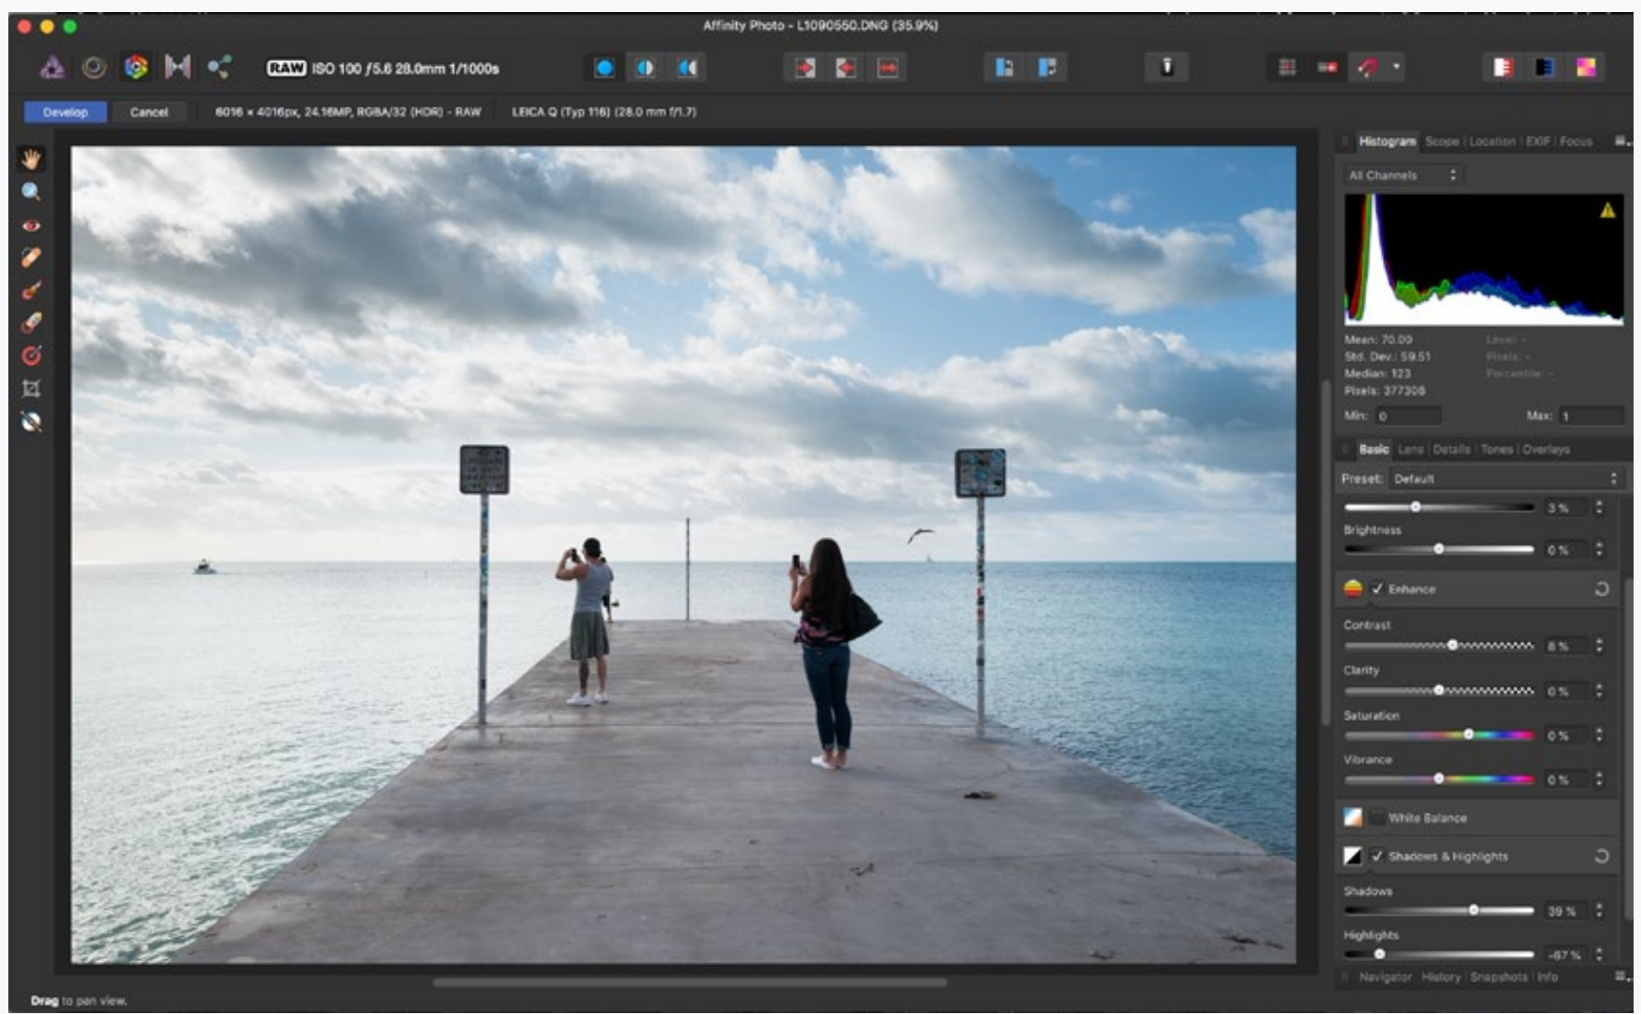Screen dimensions: 1641x1014
Task: Select the Red Eye Removal tool
Action: 31,225
